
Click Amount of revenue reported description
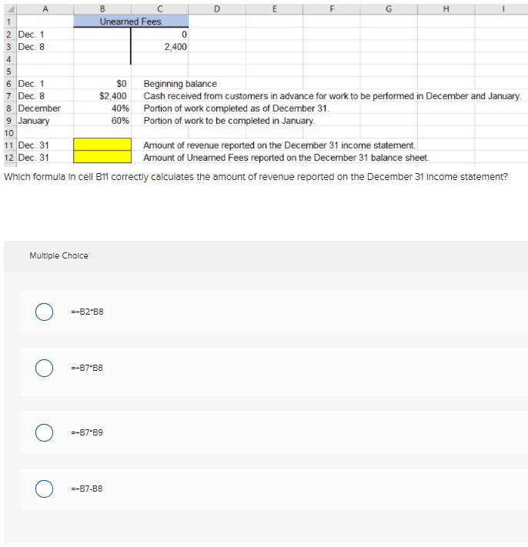[279, 145]
